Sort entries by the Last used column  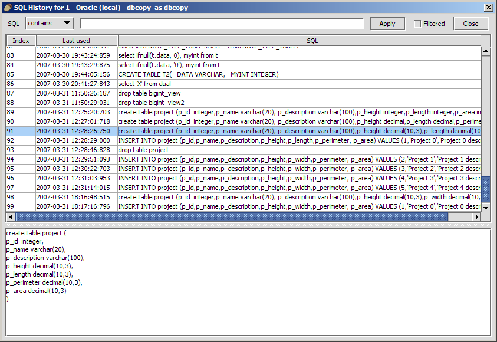point(77,41)
